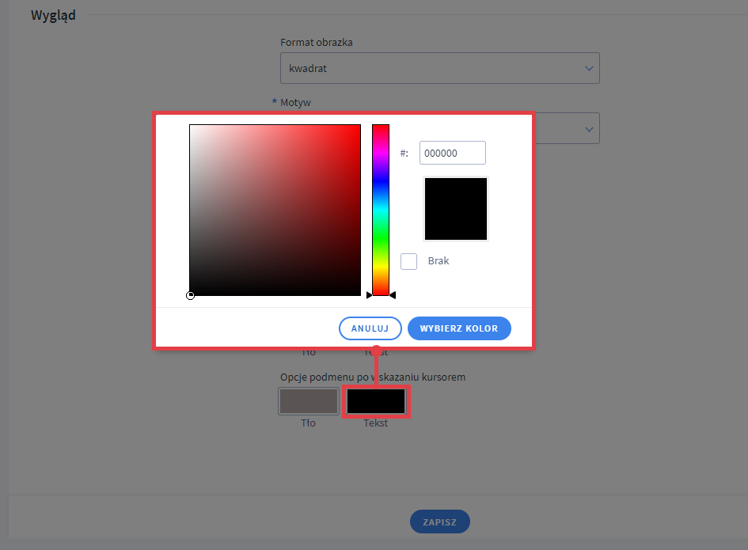Click the left arrow handle of hue slider
Image resolution: width=748 pixels, height=550 pixels.
pos(369,295)
